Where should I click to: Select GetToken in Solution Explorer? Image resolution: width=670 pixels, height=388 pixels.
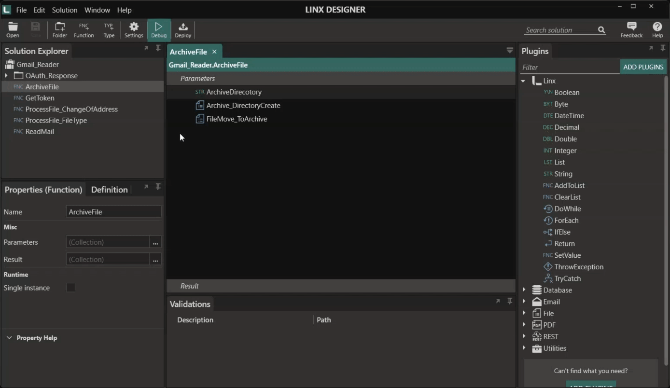point(40,98)
